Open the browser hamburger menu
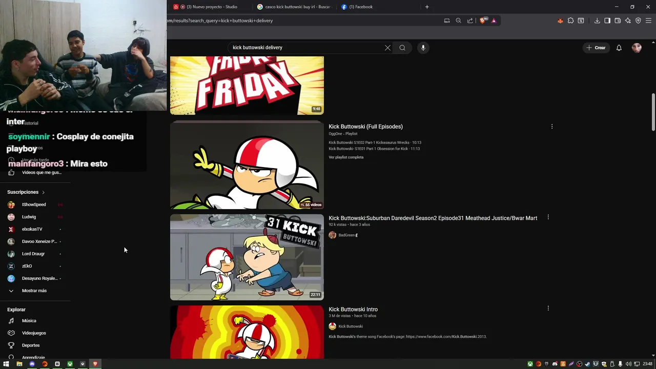This screenshot has height=369, width=656. pos(648,20)
